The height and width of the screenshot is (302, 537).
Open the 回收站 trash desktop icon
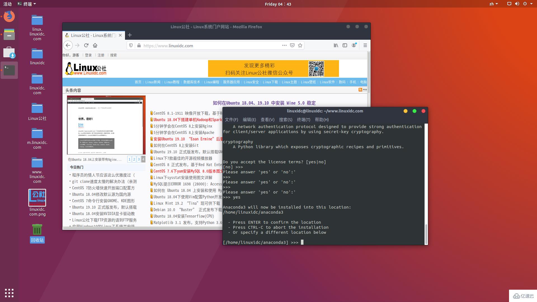point(37,233)
